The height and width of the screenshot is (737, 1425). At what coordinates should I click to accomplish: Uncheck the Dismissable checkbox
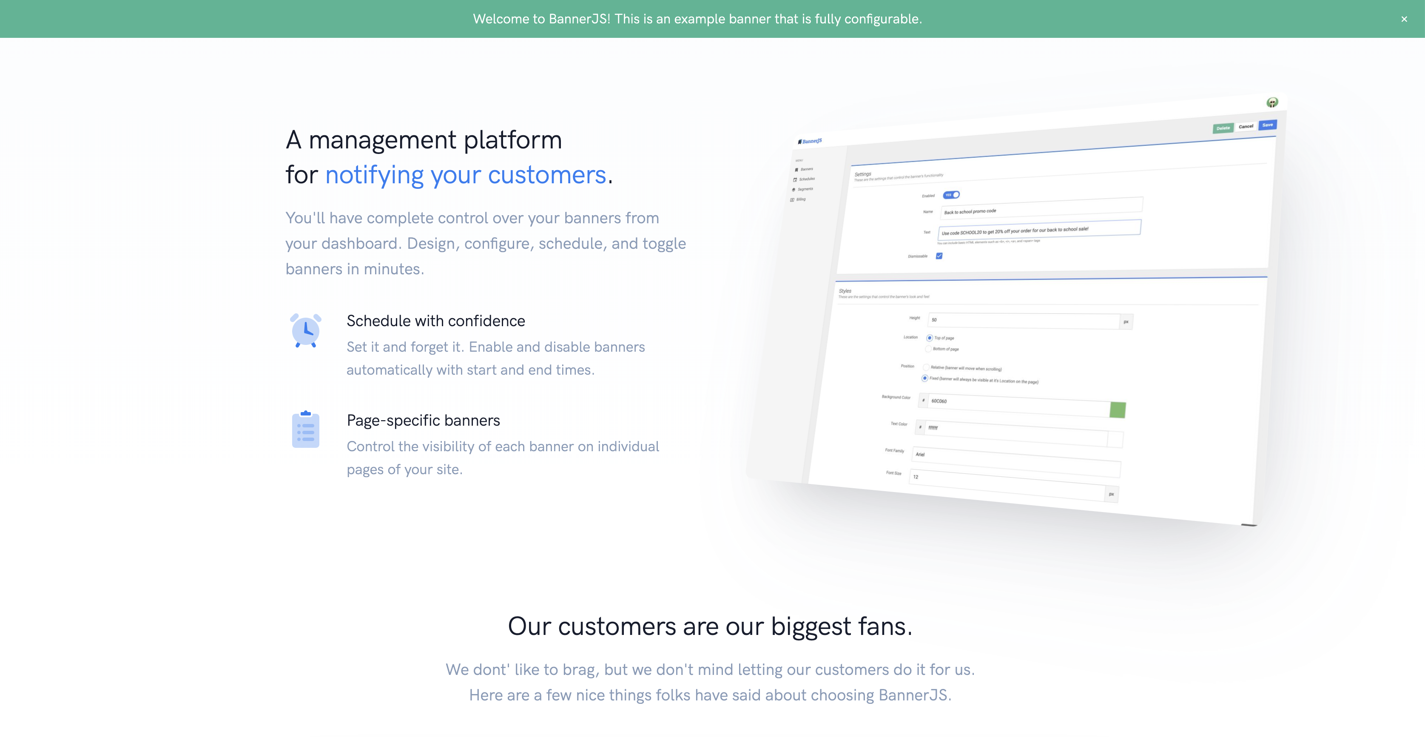click(x=939, y=256)
